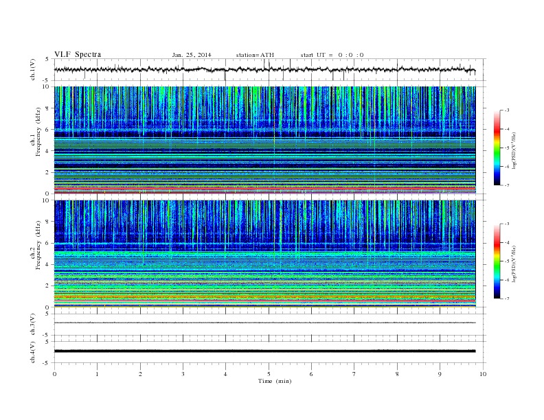Image resolution: width=544 pixels, height=420 pixels.
Task: Click the ch.1 spectrogram color scale bar
Action: coord(497,148)
